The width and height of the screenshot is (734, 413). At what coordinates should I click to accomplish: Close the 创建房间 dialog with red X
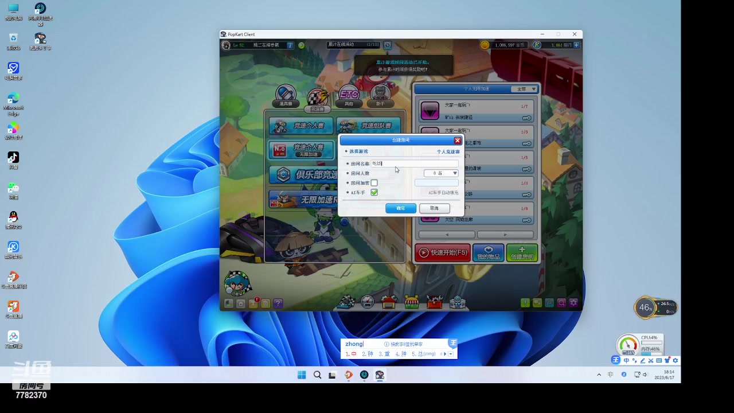click(x=457, y=141)
